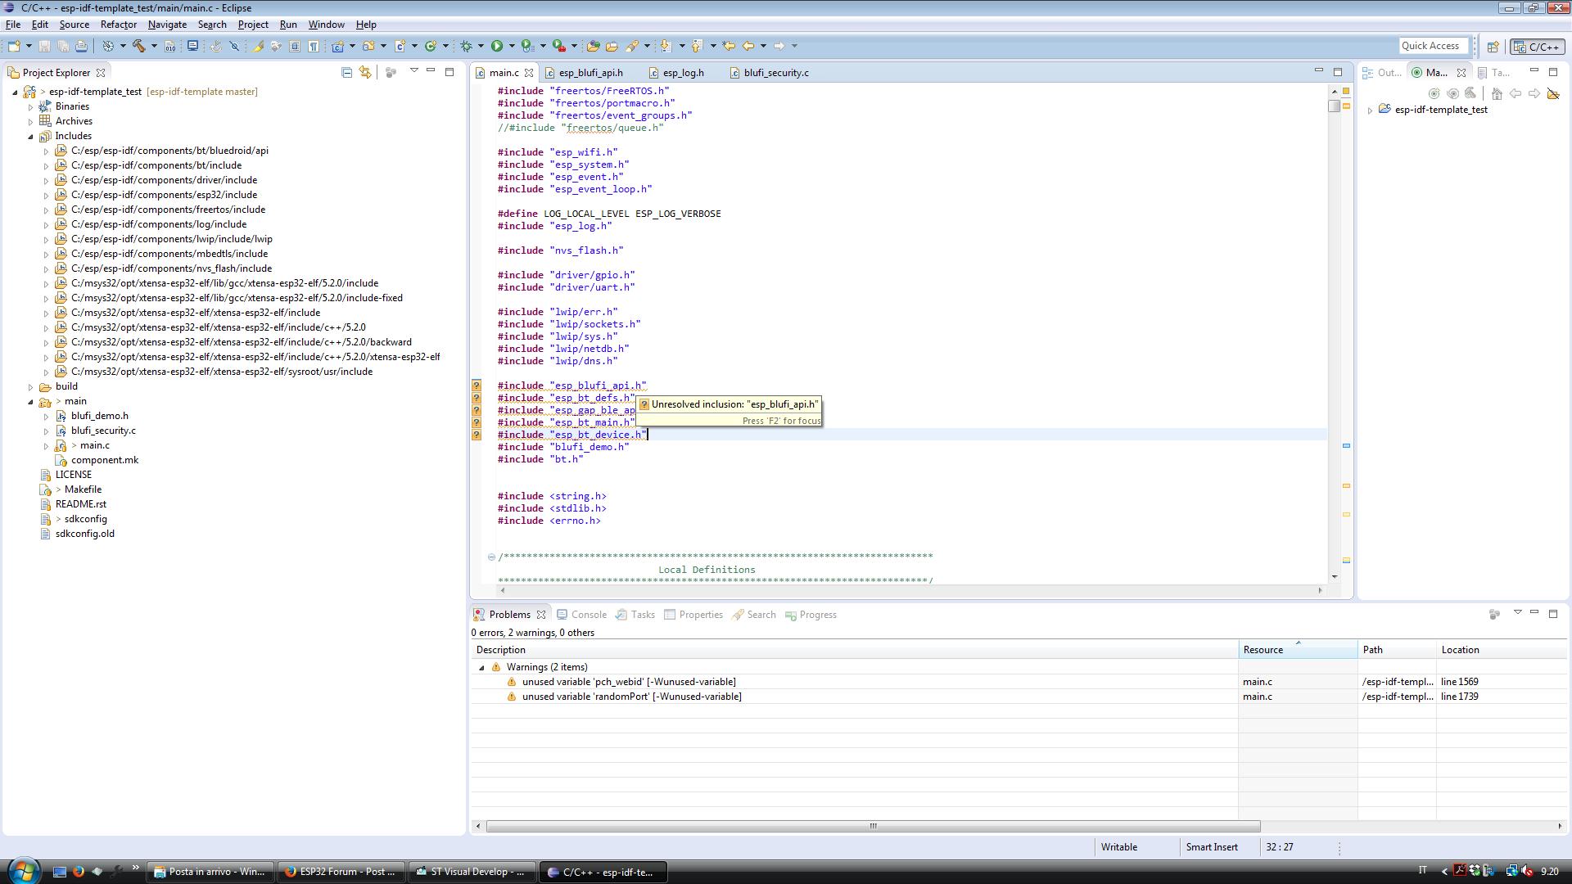This screenshot has width=1572, height=884.
Task: Open the Console tab
Action: point(581,615)
